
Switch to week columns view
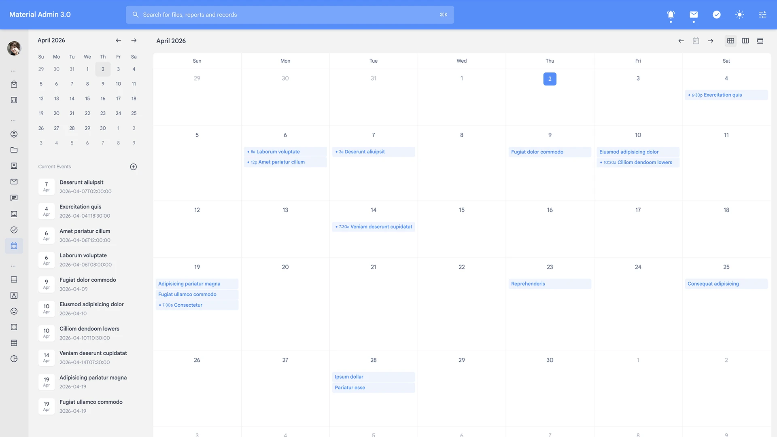[x=745, y=41]
